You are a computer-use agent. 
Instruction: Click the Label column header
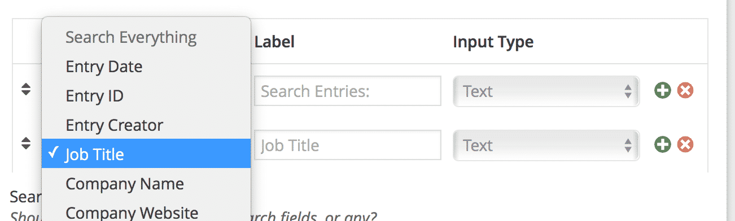click(274, 42)
